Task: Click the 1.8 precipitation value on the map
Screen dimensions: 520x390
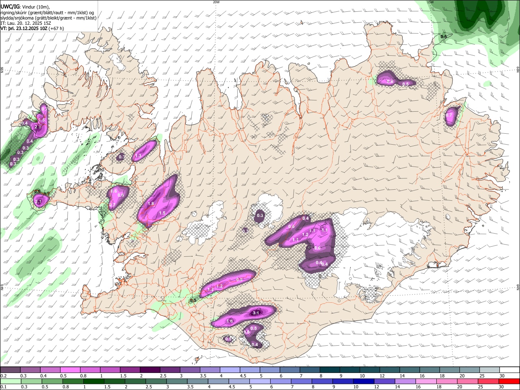Action: (x=151, y=204)
